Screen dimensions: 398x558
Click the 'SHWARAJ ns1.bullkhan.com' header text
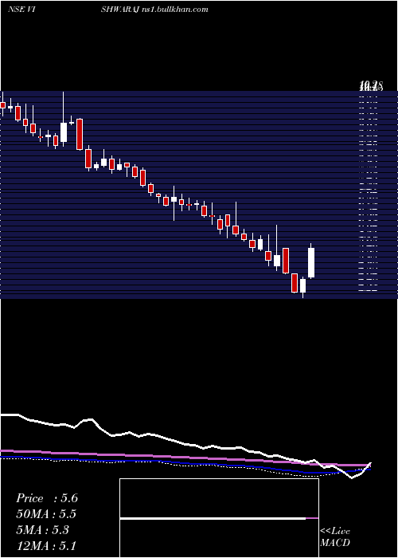154,10
